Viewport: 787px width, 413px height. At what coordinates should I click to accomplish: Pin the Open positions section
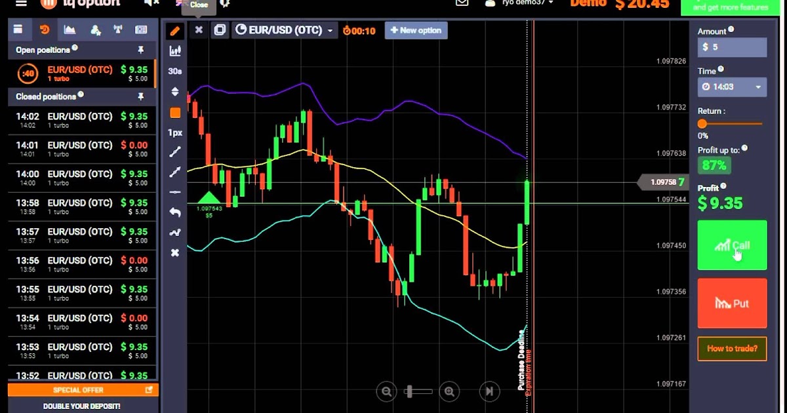pyautogui.click(x=140, y=50)
